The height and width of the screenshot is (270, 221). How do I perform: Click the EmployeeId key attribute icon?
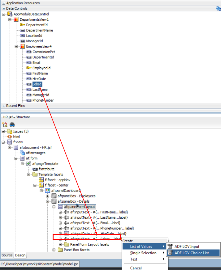pos(29,68)
